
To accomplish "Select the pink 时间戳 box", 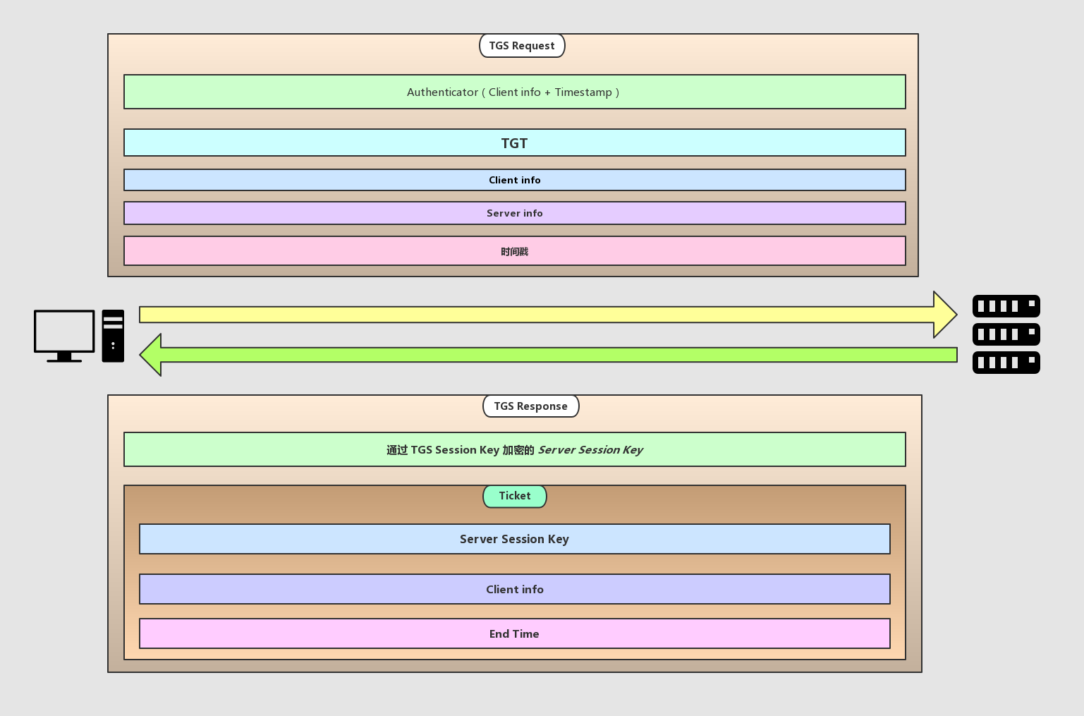I will tap(514, 251).
